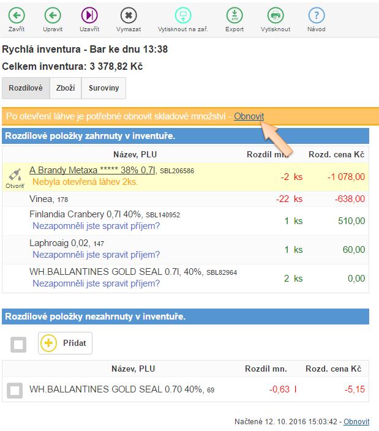Print using the Vytisknout icon
Image resolution: width=379 pixels, height=431 pixels.
click(x=276, y=16)
